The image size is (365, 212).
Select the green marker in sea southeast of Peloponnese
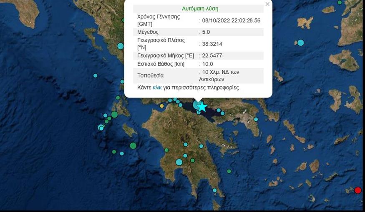pos(229,171)
